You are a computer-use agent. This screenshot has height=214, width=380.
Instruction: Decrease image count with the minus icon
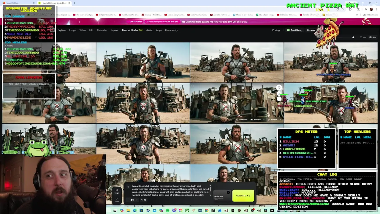(x=128, y=200)
